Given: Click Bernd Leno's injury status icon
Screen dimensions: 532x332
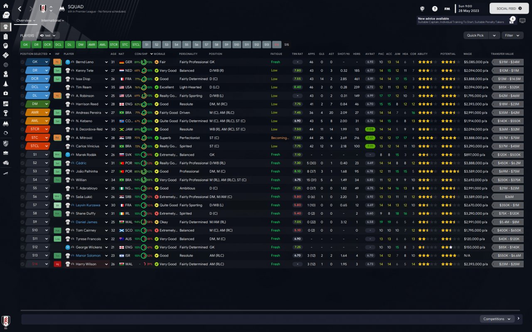Looking at the screenshot, I should coord(57,62).
